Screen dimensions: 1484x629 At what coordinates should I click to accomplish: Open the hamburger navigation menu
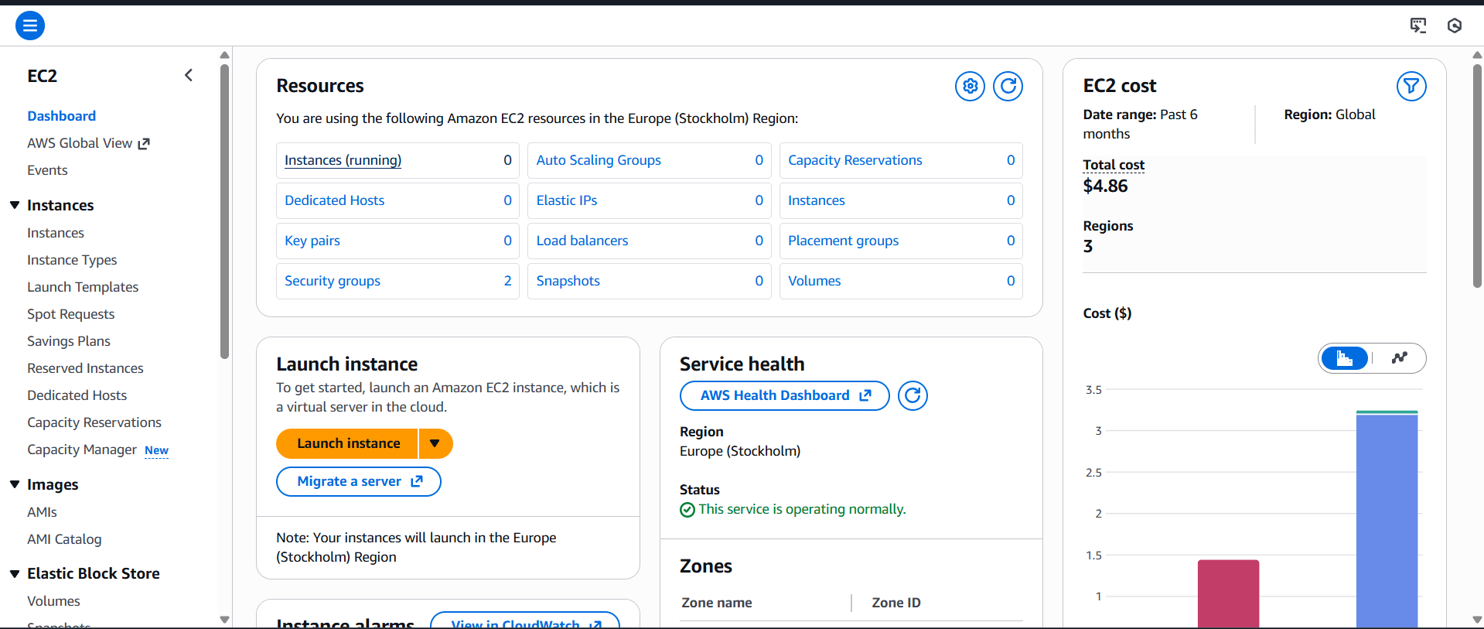click(x=30, y=26)
